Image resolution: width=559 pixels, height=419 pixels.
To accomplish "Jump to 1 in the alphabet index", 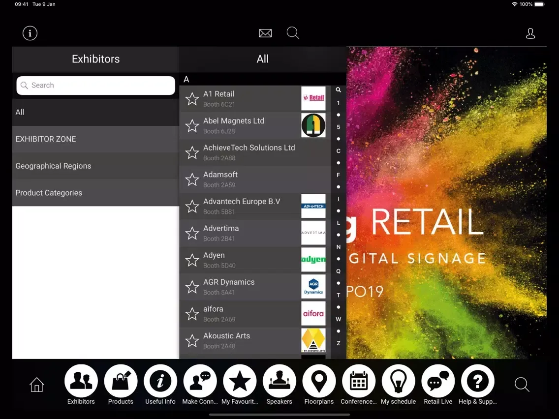I will (x=339, y=103).
